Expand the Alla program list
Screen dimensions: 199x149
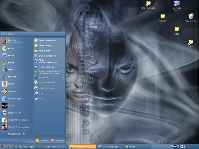pos(16,134)
